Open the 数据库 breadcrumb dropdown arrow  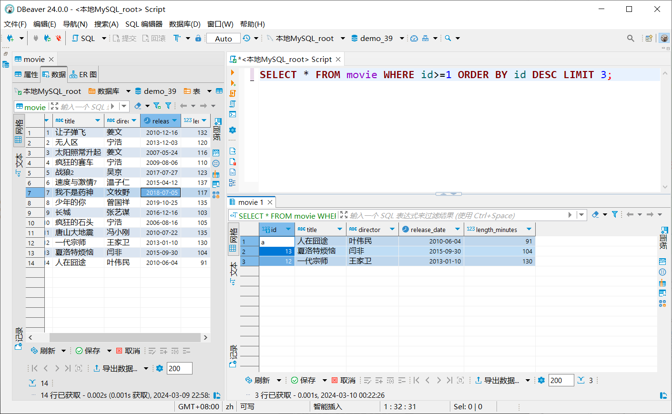(128, 91)
